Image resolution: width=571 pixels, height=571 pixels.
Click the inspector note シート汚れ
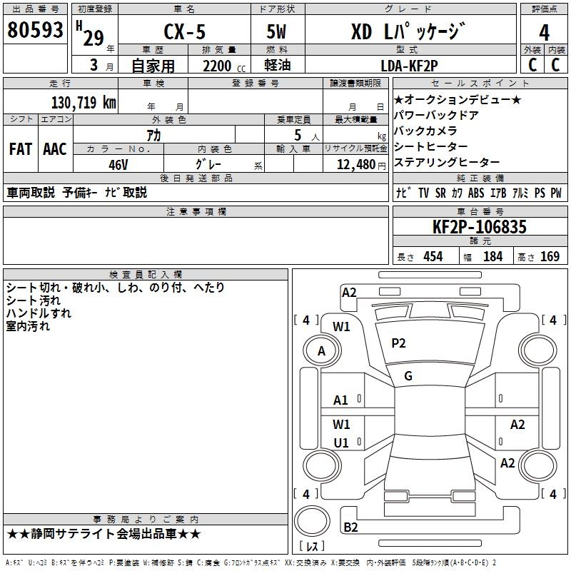[x=33, y=300]
